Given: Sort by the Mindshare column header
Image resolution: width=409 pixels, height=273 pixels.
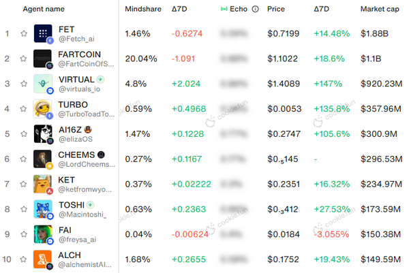Looking at the screenshot, I should 143,9.
